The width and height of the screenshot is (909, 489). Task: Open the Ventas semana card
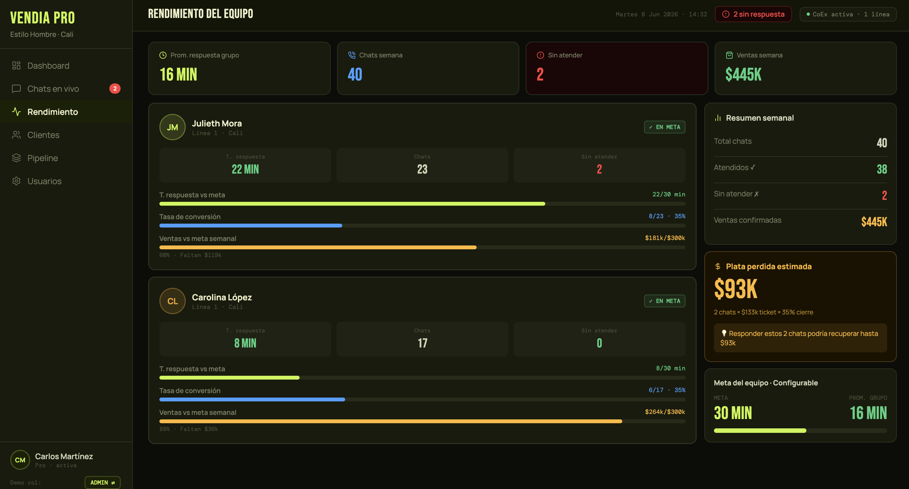(x=806, y=68)
